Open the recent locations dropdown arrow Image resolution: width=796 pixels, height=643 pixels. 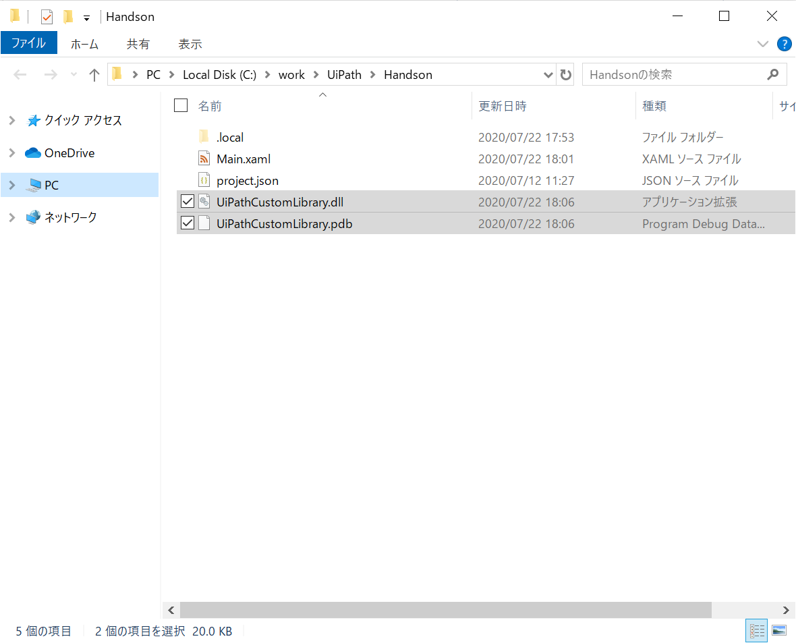[74, 75]
